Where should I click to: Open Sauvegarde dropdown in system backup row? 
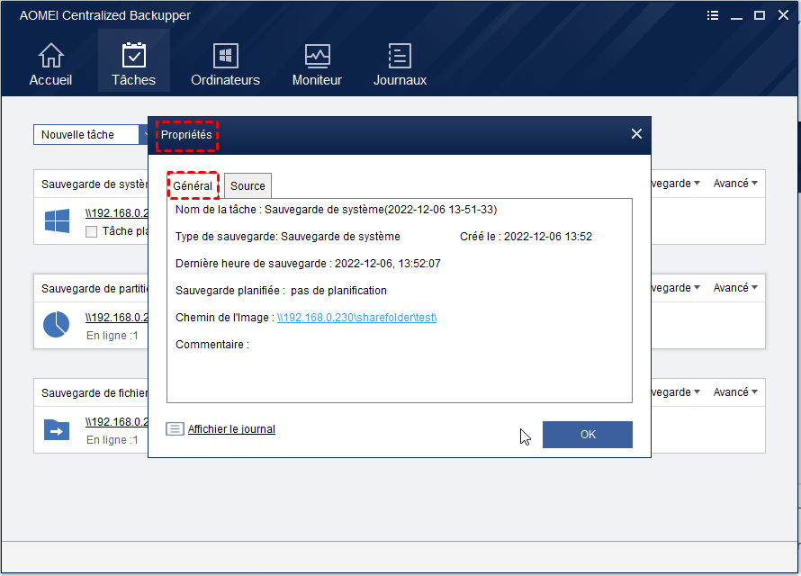[x=675, y=184]
